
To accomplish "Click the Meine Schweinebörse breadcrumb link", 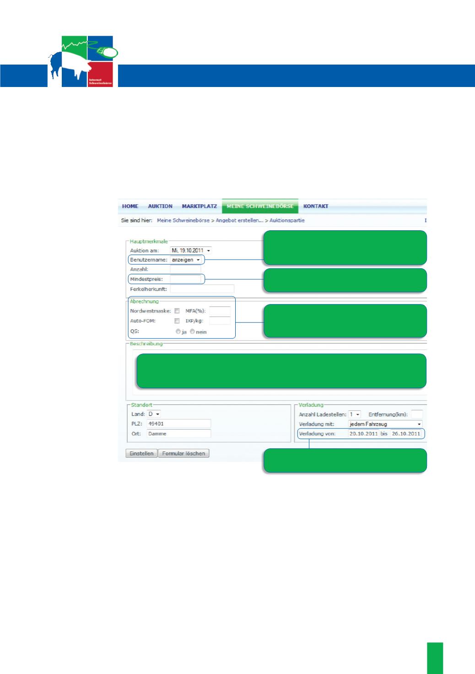I will pyautogui.click(x=183, y=221).
